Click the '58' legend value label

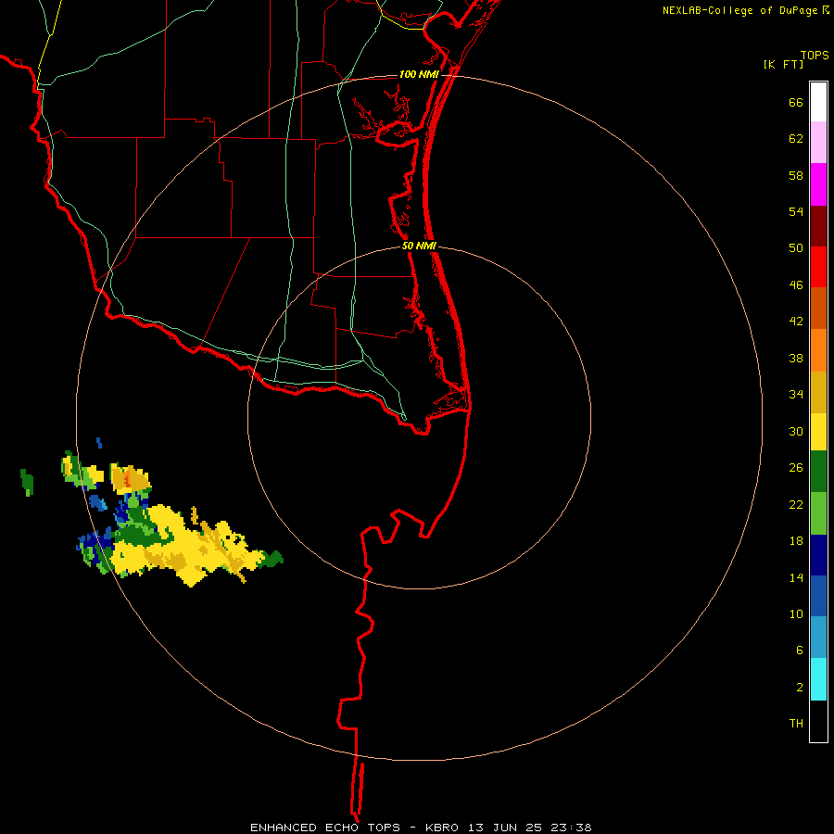pyautogui.click(x=796, y=175)
